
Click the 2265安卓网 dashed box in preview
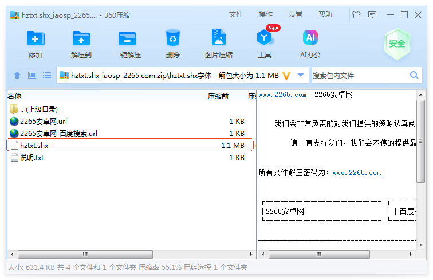322,211
